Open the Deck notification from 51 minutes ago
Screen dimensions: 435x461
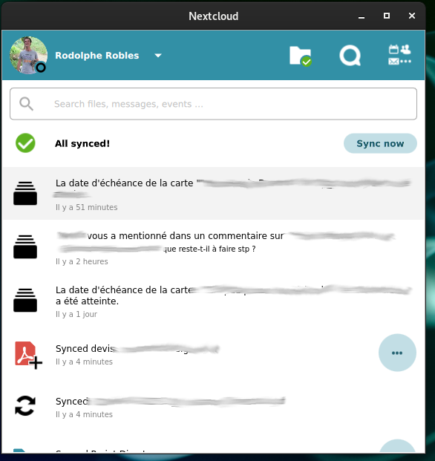coord(213,194)
